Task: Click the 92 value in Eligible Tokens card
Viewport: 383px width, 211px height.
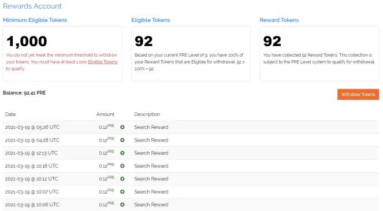Action: coord(144,41)
